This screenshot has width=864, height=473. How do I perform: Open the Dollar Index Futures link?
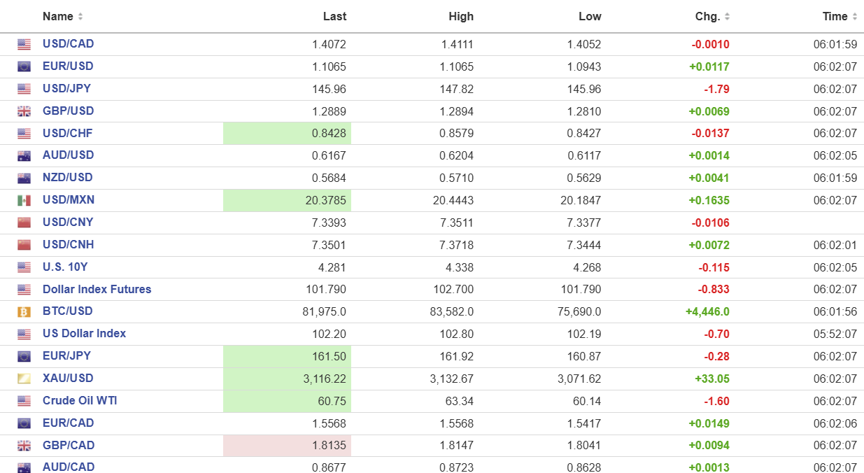[x=97, y=289]
